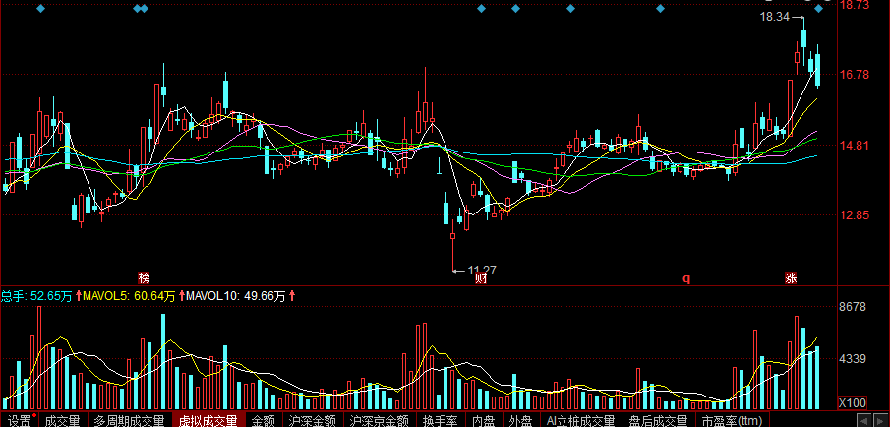The image size is (890, 427).
Task: Open the 市盈率(ttm) tab
Action: click(732, 421)
